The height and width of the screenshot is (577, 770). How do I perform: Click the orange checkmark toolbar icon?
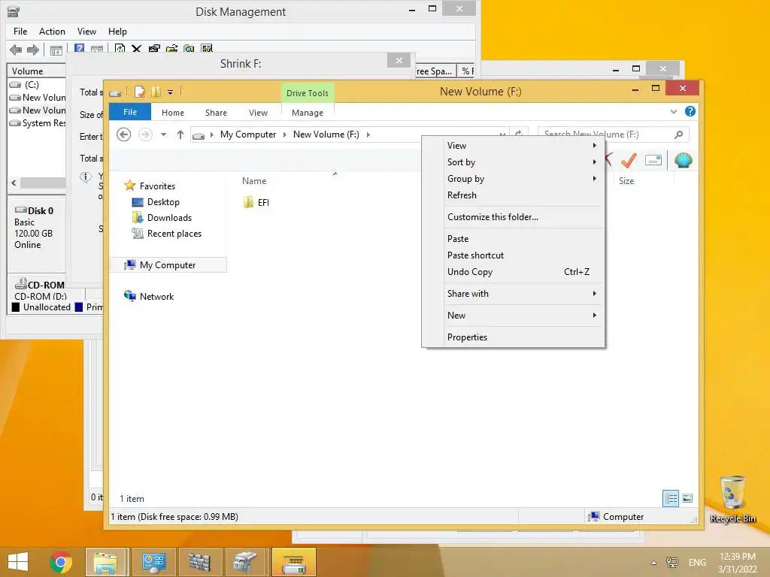coord(629,161)
